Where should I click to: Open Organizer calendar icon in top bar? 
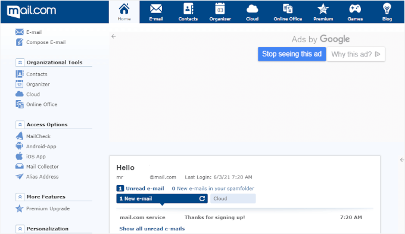point(220,9)
